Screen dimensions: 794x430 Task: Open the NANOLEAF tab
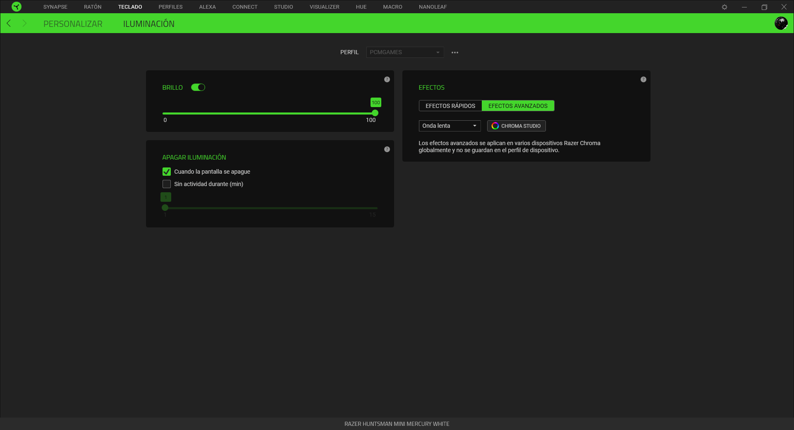click(x=433, y=7)
